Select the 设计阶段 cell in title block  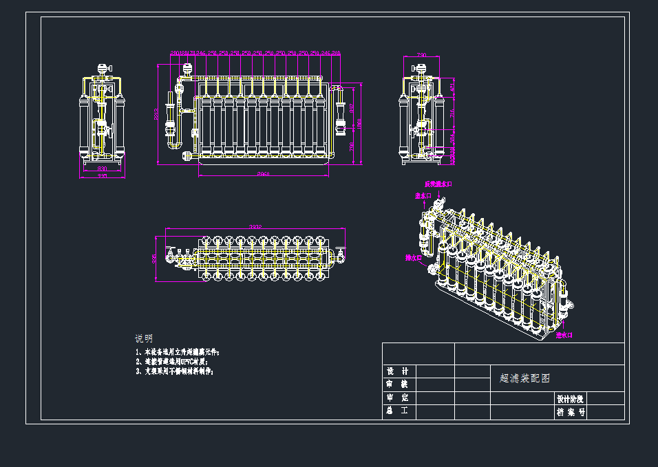[570, 399]
